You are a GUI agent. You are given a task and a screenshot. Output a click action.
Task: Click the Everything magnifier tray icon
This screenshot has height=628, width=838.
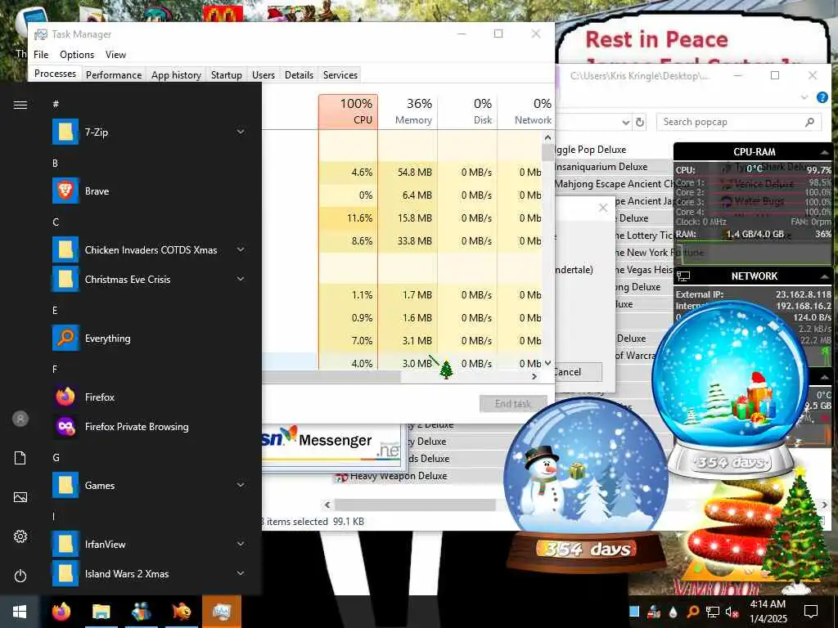[692, 612]
